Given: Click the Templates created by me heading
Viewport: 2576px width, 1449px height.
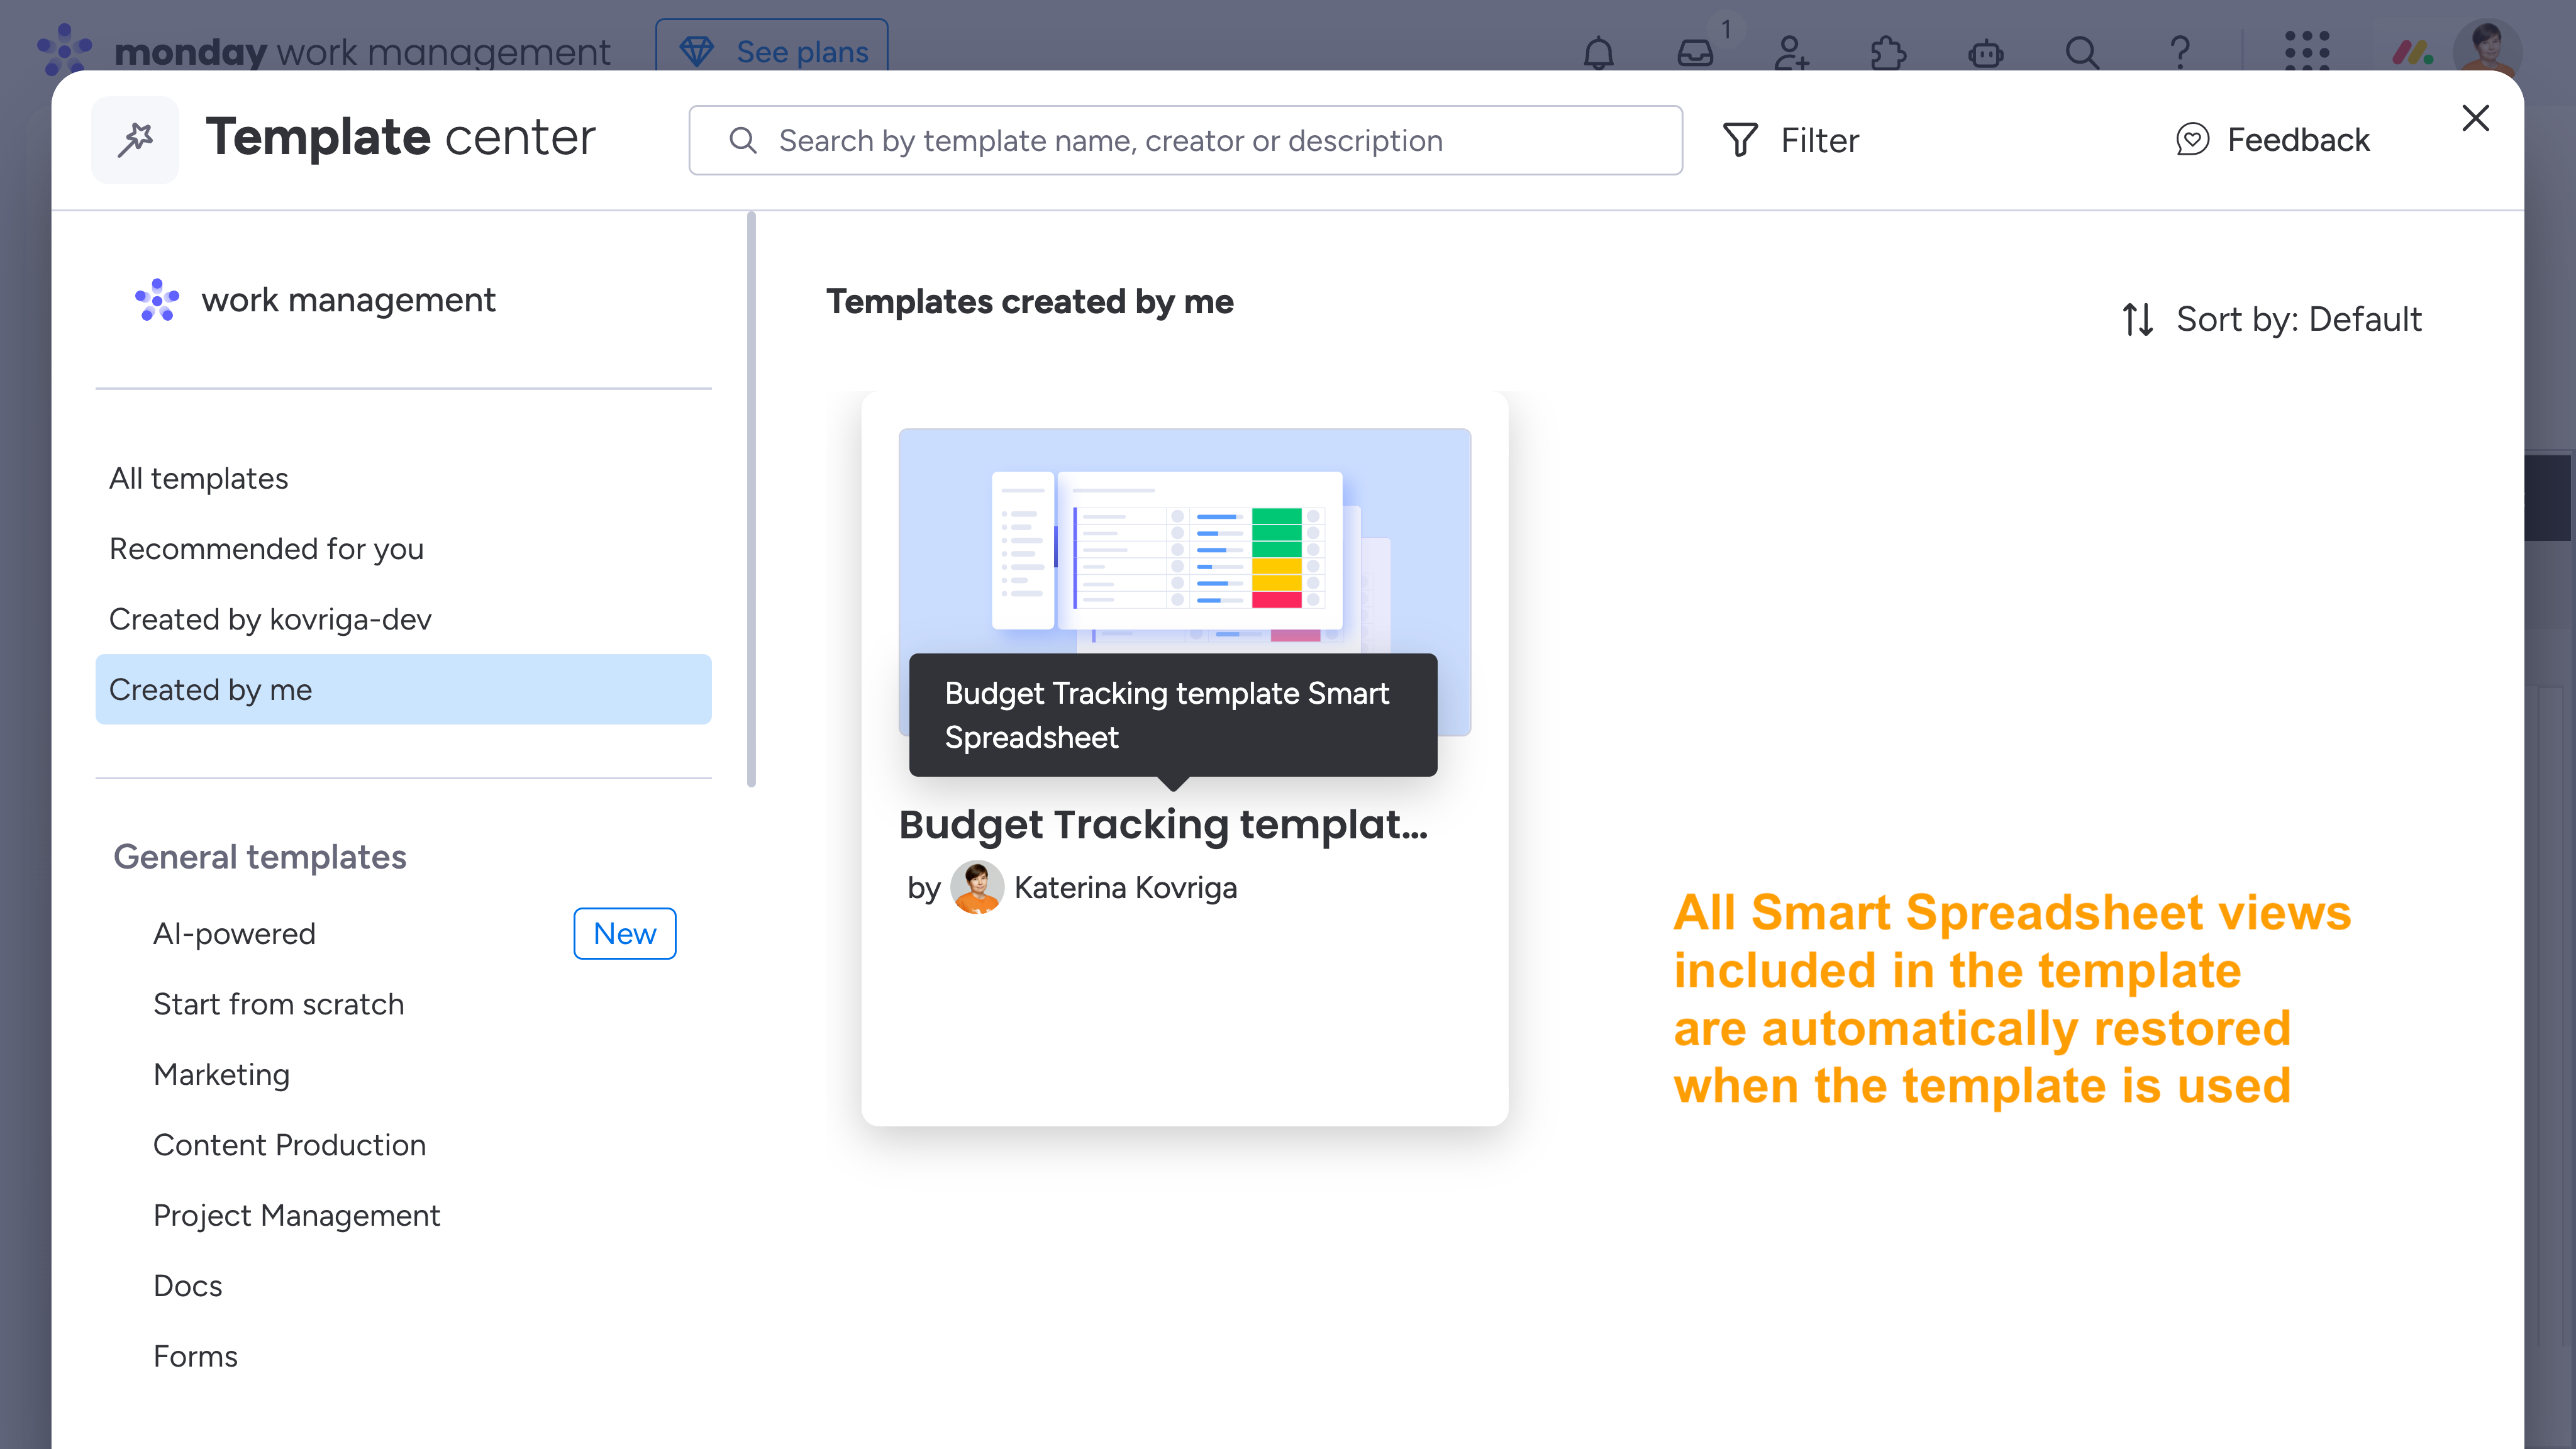Looking at the screenshot, I should tap(1029, 302).
